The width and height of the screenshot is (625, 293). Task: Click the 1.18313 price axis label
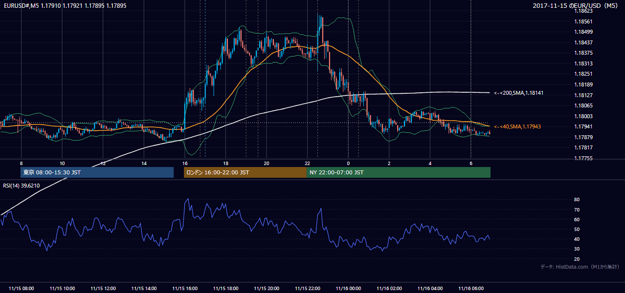(x=584, y=63)
